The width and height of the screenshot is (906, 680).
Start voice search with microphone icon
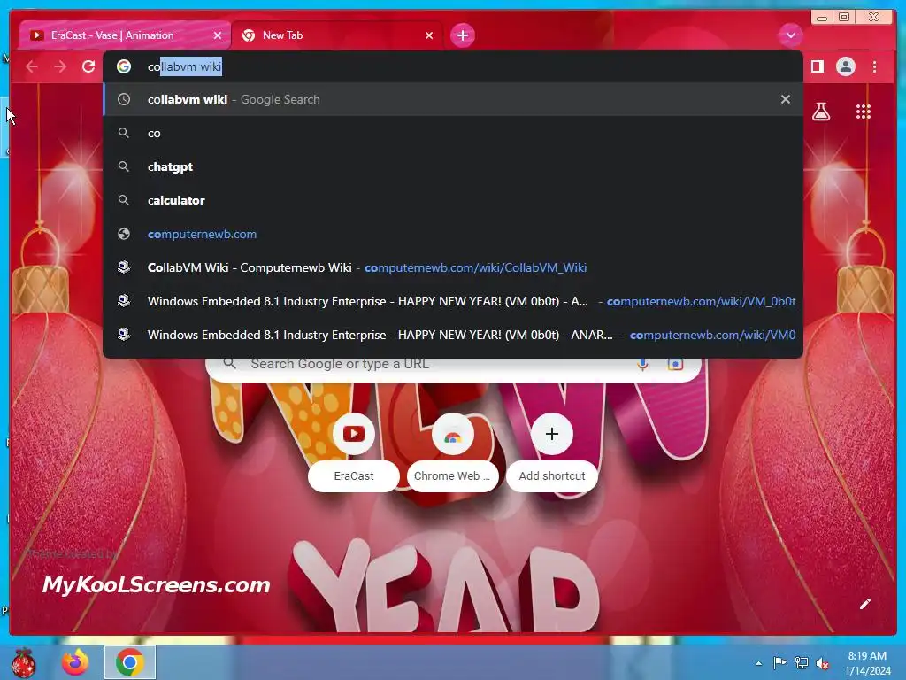[x=642, y=364]
